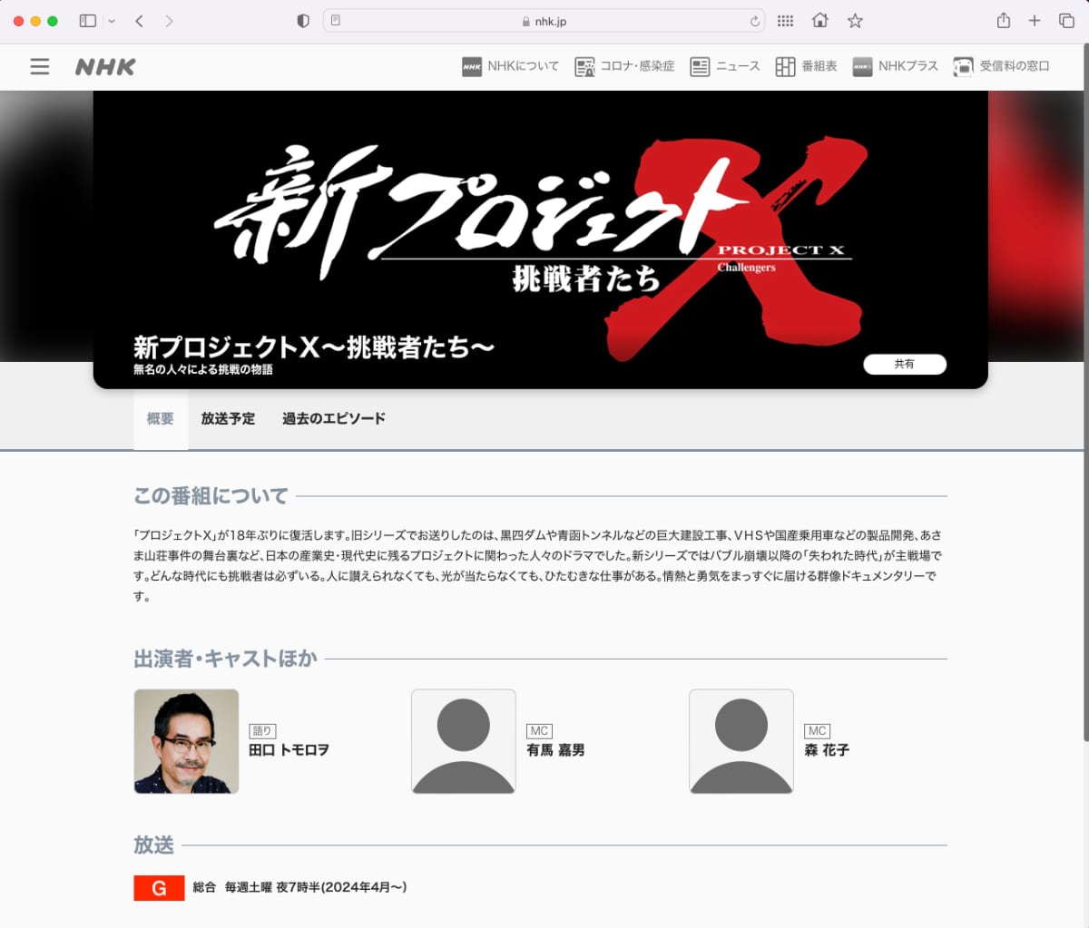The width and height of the screenshot is (1089, 928).
Task: Toggle the Safari sidebar panel
Action: click(x=87, y=20)
